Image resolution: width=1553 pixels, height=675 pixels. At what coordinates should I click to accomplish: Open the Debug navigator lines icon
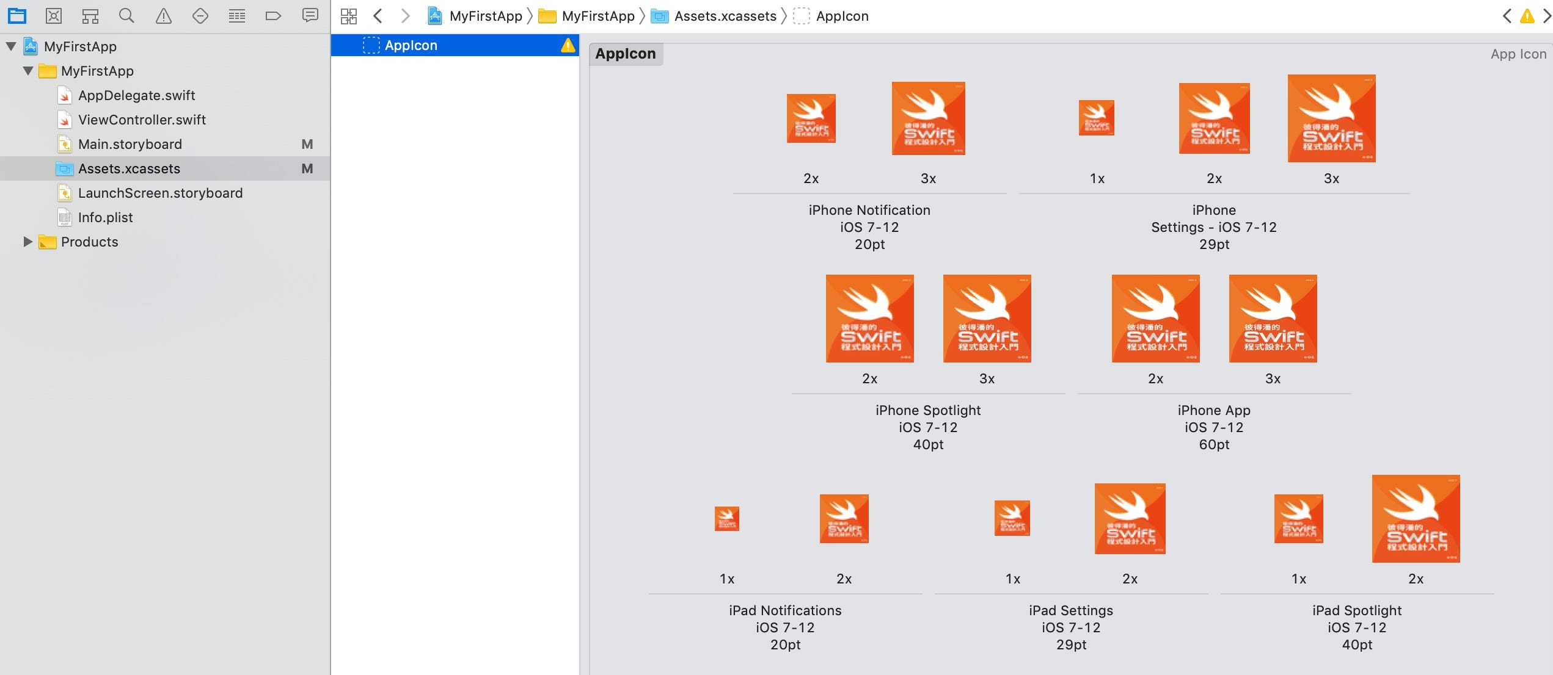click(x=237, y=16)
